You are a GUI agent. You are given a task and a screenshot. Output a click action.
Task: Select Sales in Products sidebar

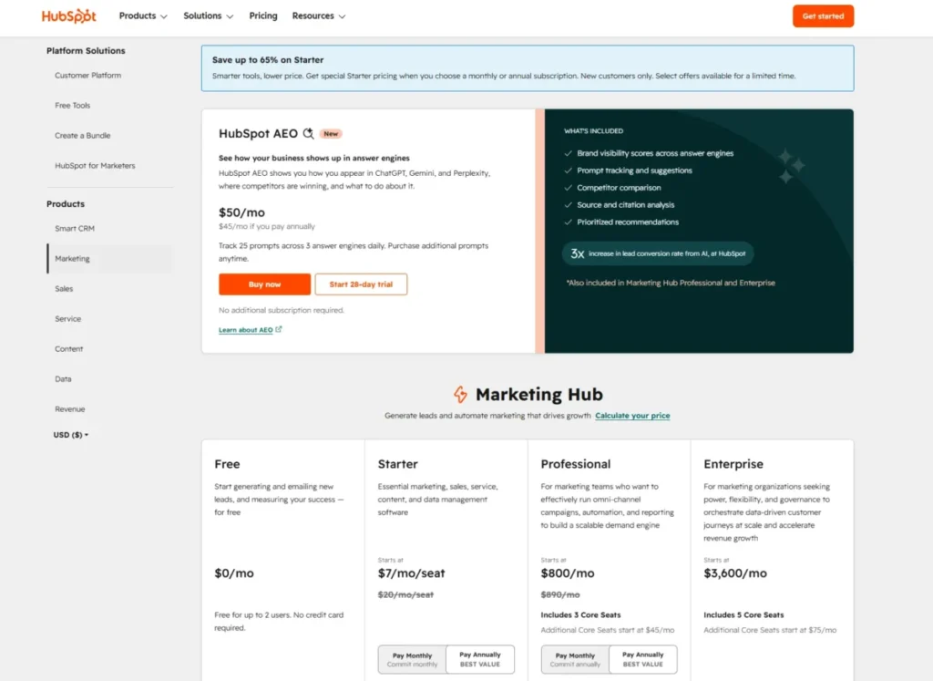[x=65, y=289]
